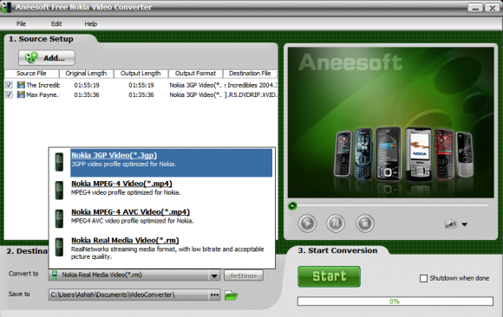The image size is (503, 317).
Task: Sort by Output Length column header
Action: click(140, 74)
